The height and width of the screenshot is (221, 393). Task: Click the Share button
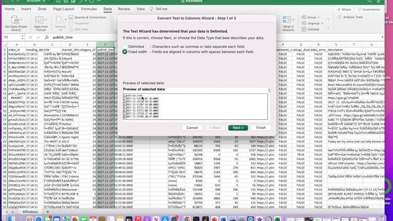344,9
